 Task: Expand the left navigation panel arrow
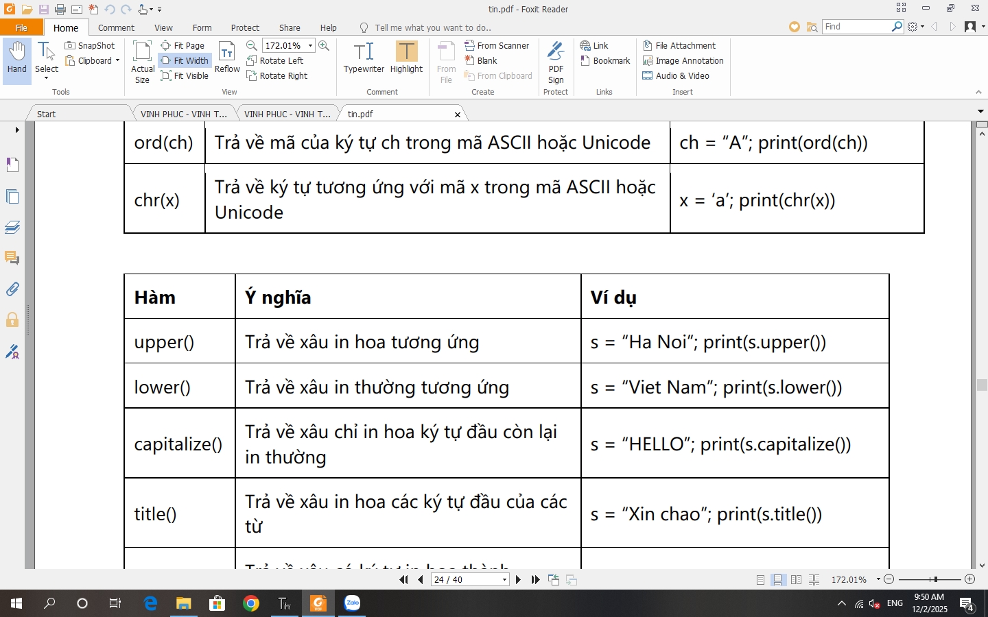pos(17,130)
